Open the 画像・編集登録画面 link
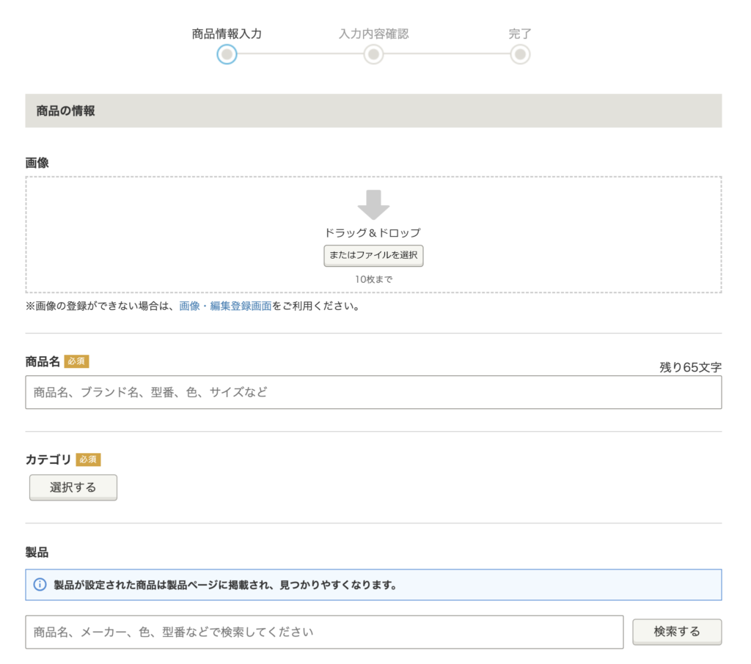 click(x=225, y=306)
